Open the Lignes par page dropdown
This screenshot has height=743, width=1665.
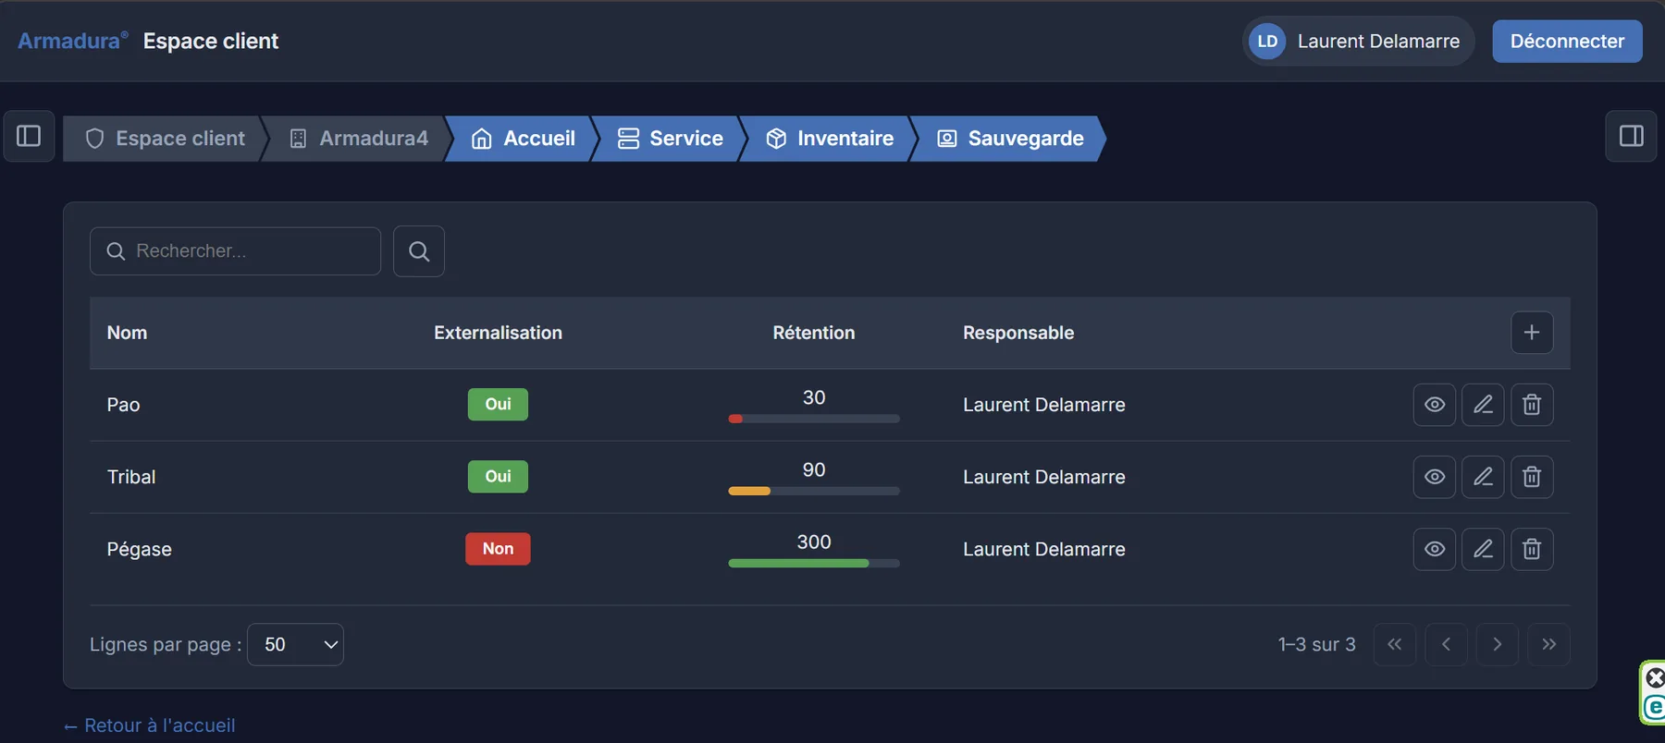pyautogui.click(x=296, y=644)
